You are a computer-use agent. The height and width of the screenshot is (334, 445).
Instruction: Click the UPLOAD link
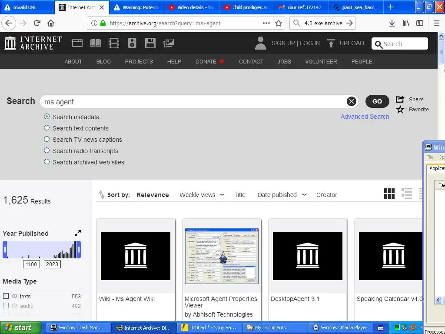[345, 43]
